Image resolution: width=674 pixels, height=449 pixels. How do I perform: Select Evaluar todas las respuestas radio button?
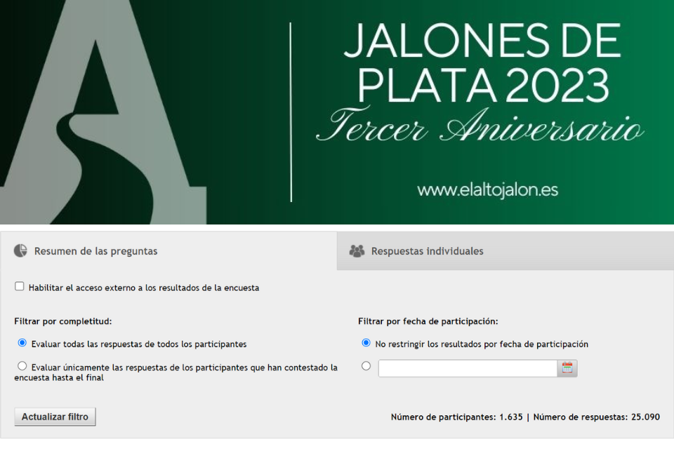click(x=22, y=343)
